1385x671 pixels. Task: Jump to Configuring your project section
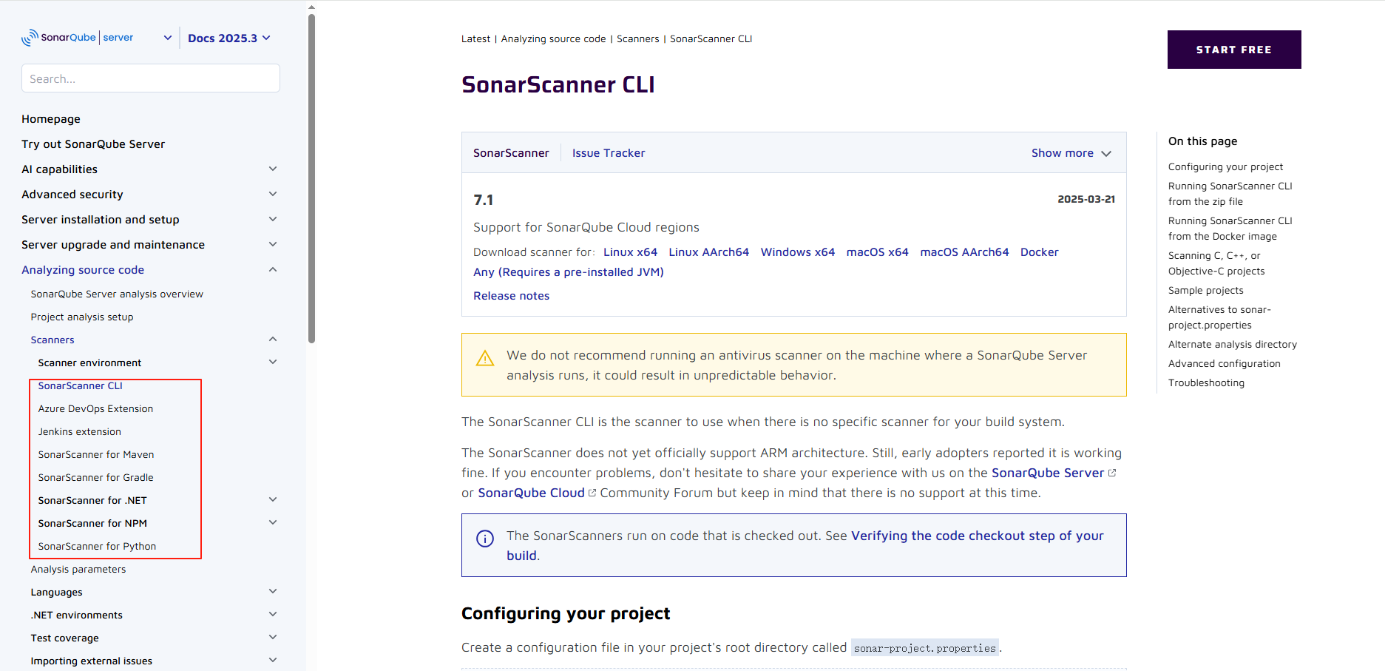(x=1225, y=167)
